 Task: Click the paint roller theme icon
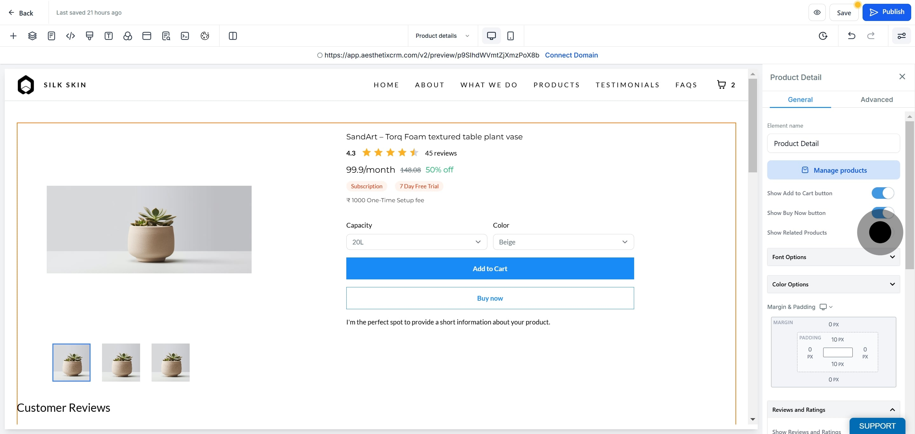click(90, 36)
